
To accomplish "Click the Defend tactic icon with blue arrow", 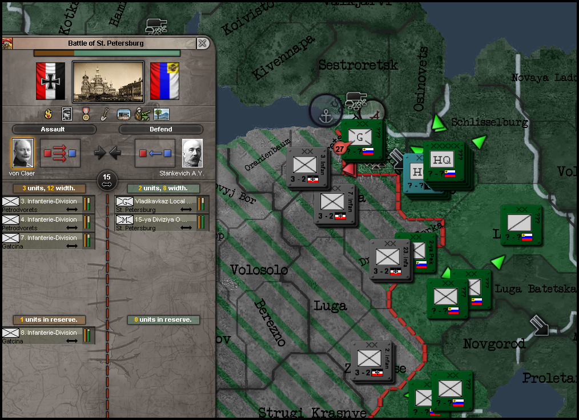I will [x=155, y=153].
